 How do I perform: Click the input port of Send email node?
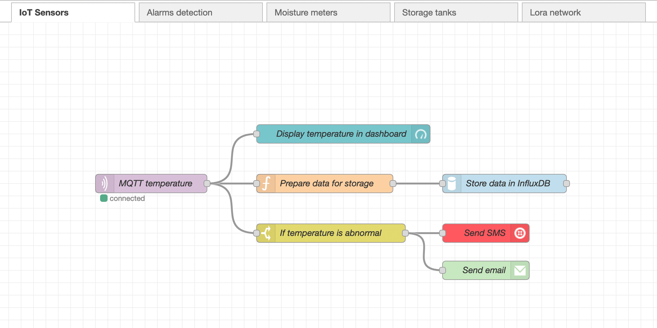coord(443,270)
